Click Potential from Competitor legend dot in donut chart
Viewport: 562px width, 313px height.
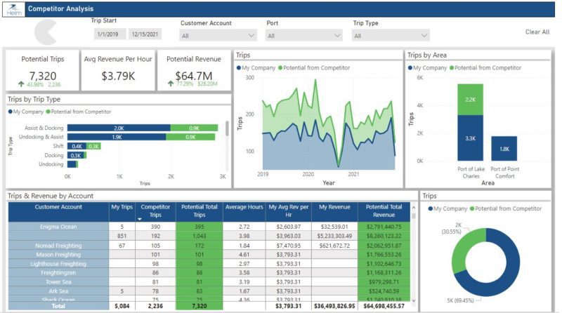[474, 208]
